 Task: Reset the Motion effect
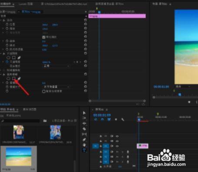pos(86,20)
